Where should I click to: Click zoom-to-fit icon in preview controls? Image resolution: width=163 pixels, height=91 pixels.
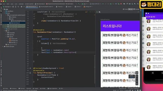tap(137, 84)
